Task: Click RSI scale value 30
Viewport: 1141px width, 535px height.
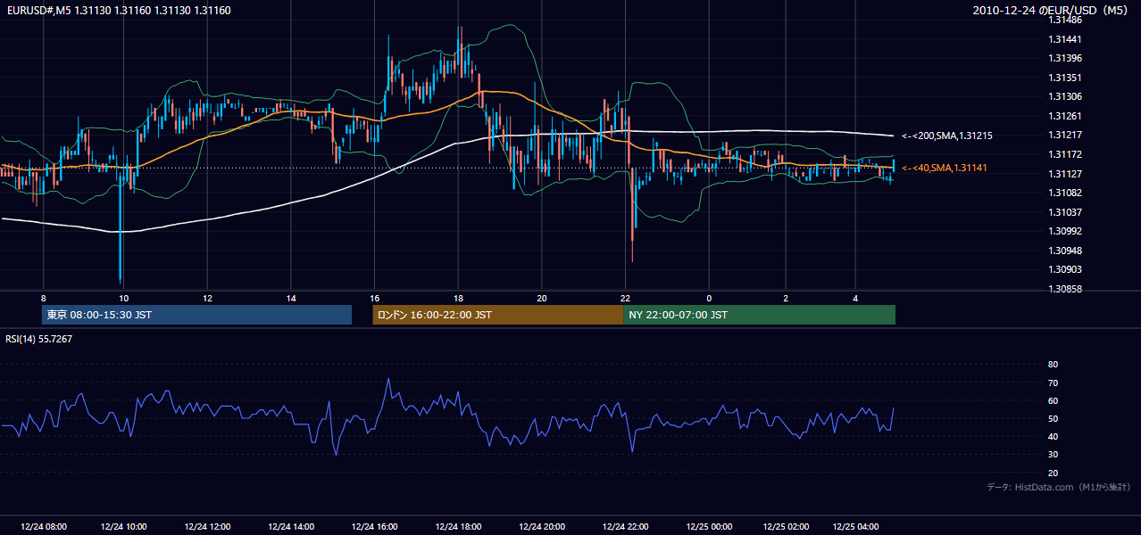Action: coord(1053,455)
